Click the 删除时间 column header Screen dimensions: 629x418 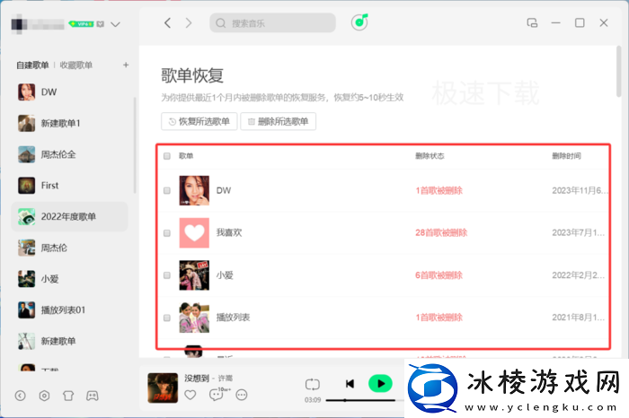tap(566, 156)
